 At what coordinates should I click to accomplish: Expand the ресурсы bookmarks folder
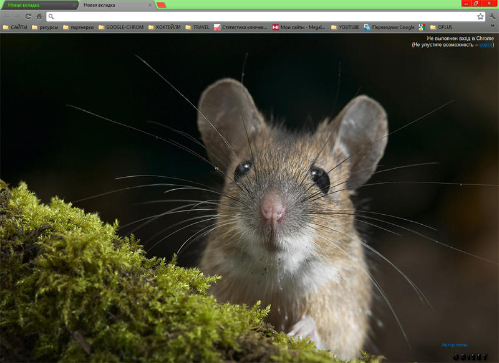tap(45, 27)
